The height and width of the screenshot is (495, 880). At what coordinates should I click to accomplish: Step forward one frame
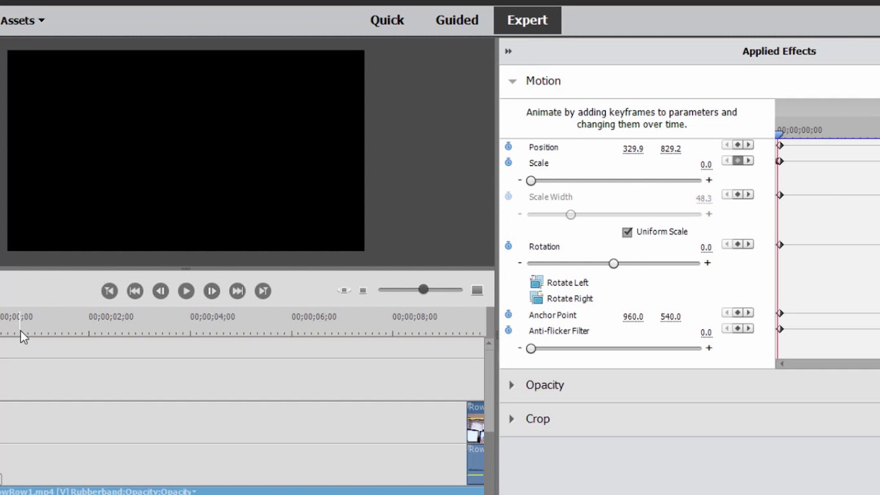pyautogui.click(x=212, y=291)
